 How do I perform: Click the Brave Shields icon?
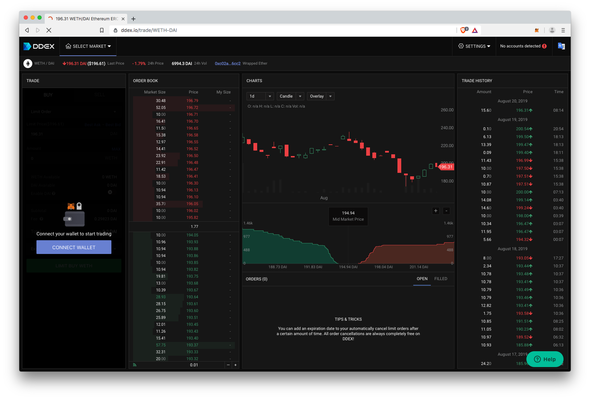pyautogui.click(x=463, y=30)
